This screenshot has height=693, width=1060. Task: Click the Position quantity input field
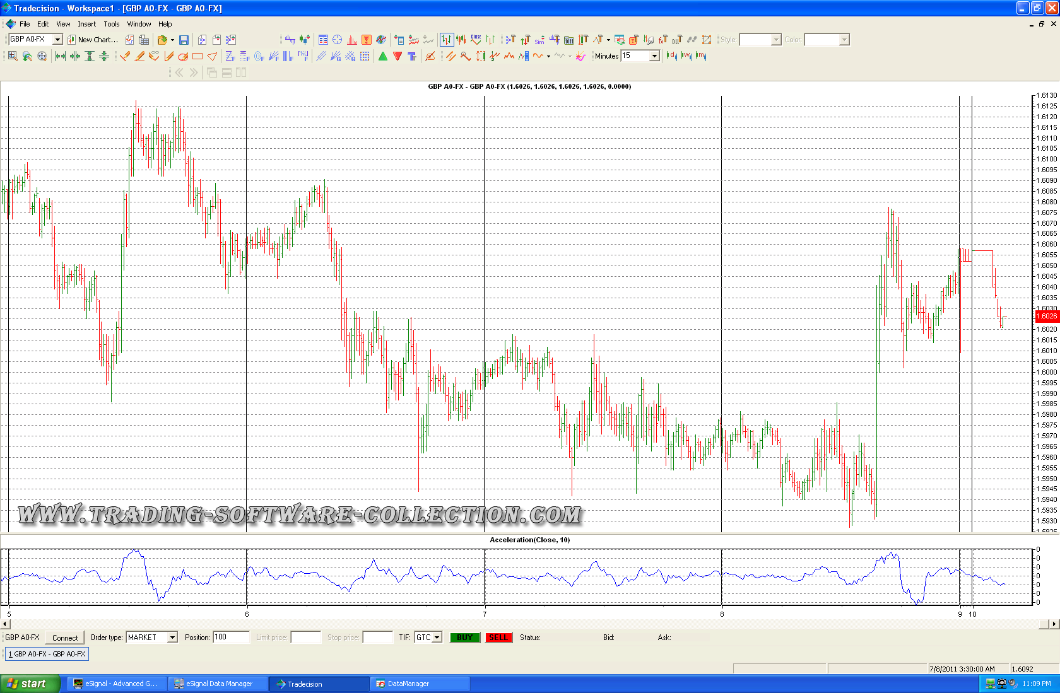click(231, 638)
